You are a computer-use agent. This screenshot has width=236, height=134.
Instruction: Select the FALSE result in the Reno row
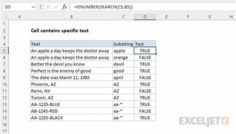145,91
